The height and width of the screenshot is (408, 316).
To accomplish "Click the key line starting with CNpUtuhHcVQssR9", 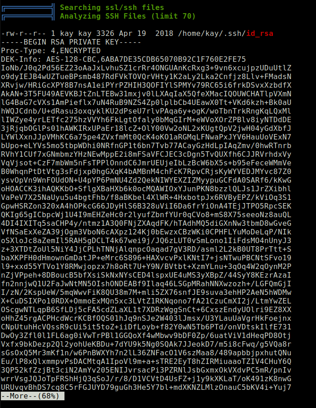I will click(x=146, y=327).
